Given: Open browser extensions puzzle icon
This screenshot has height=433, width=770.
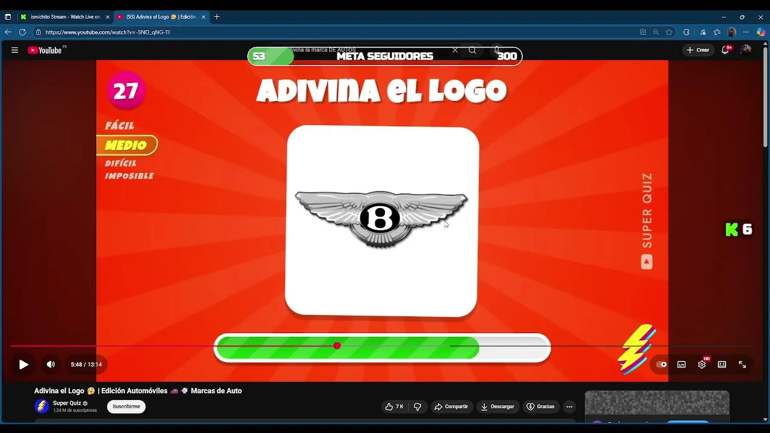Looking at the screenshot, I should pos(686,32).
